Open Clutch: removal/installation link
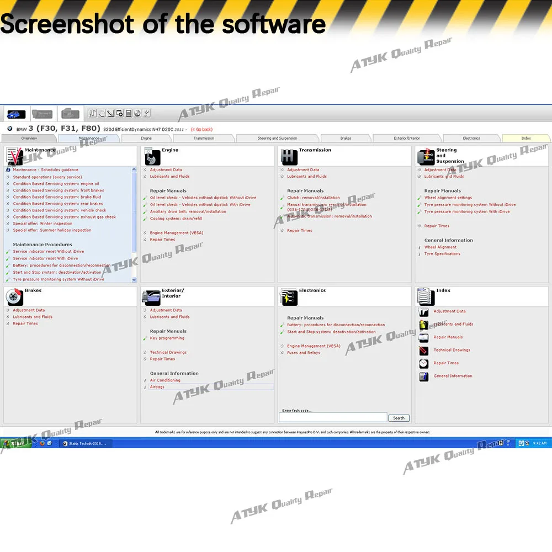Viewport: 552px width, 552px height. click(314, 198)
